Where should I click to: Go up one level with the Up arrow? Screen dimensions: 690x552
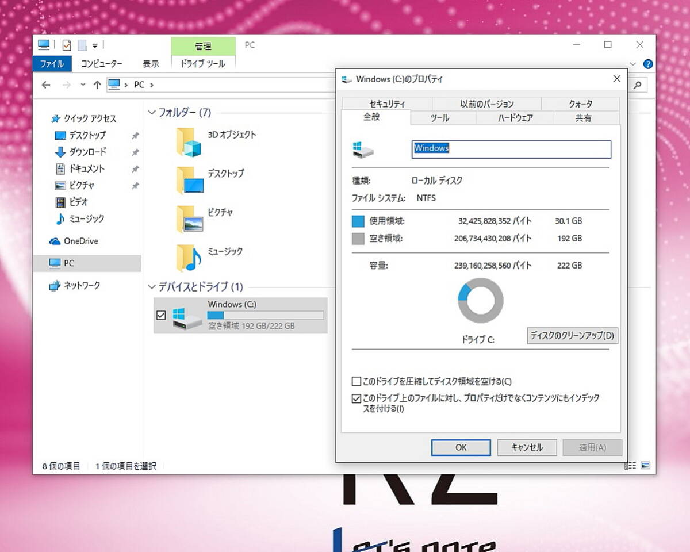97,85
